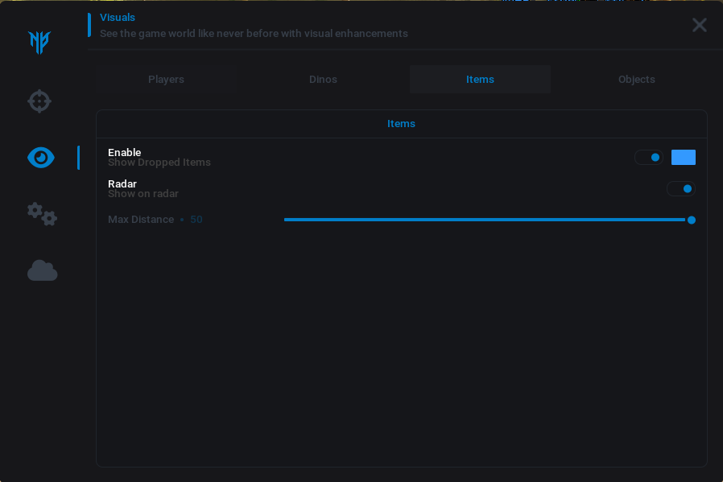Switch to the Players tab
This screenshot has width=723, height=482.
click(x=166, y=80)
